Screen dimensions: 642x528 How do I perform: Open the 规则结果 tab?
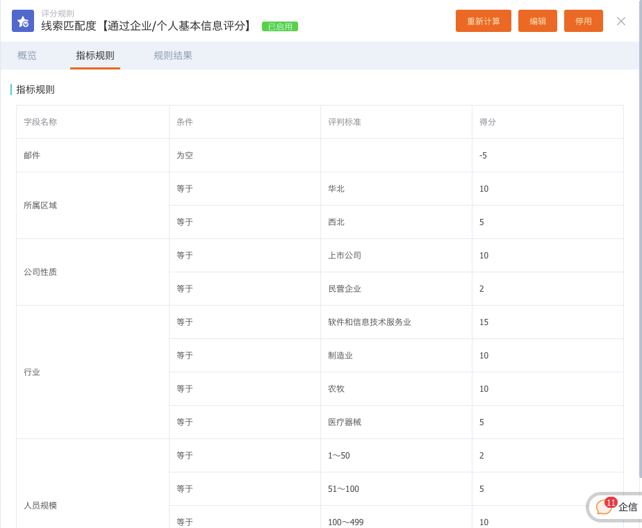point(173,56)
